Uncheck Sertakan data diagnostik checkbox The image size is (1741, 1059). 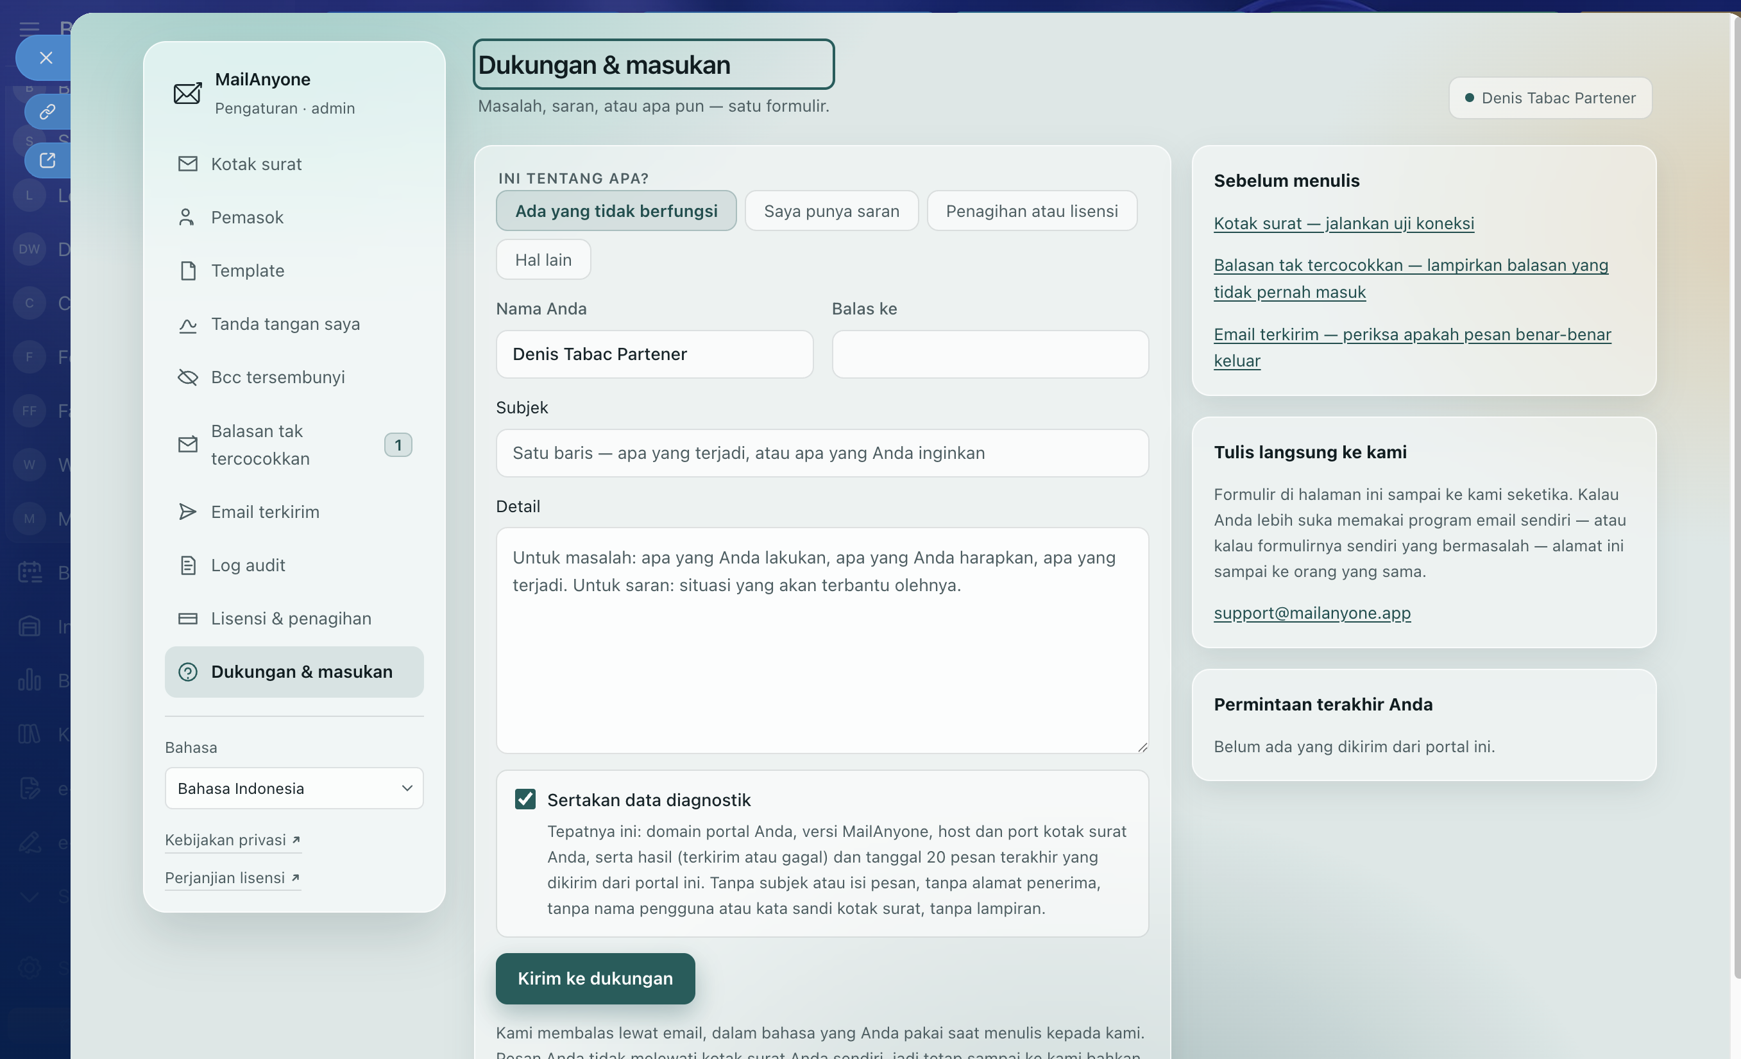click(525, 800)
